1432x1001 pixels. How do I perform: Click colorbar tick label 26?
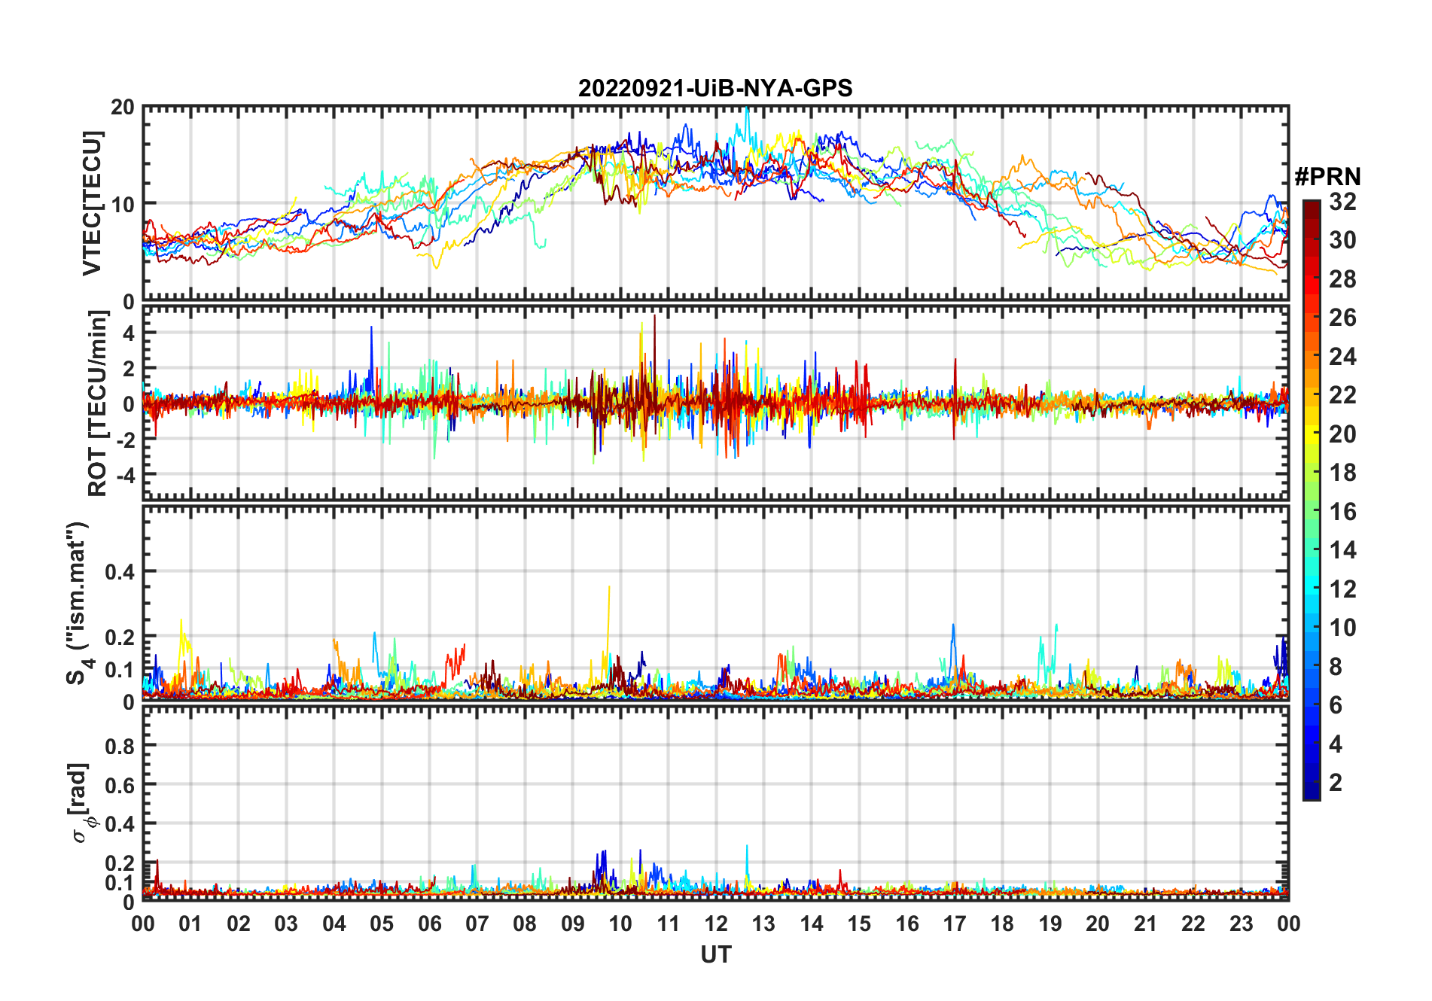1342,318
